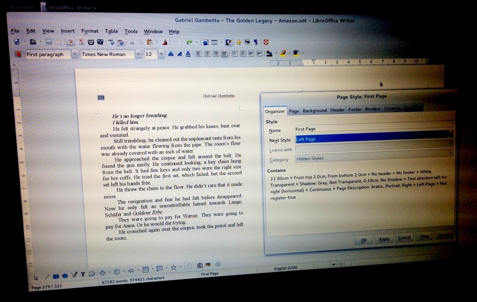This screenshot has width=477, height=302.
Task: Toggle Align Left
Action: coord(199,54)
